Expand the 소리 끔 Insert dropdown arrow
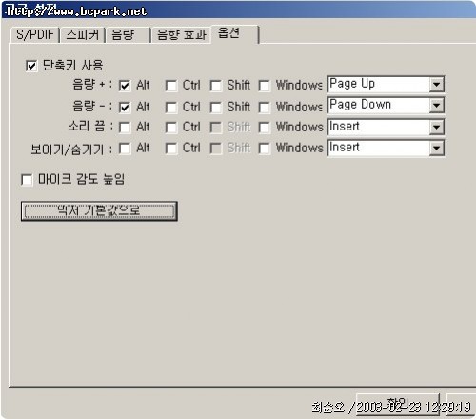The height and width of the screenshot is (419, 476). [x=437, y=127]
